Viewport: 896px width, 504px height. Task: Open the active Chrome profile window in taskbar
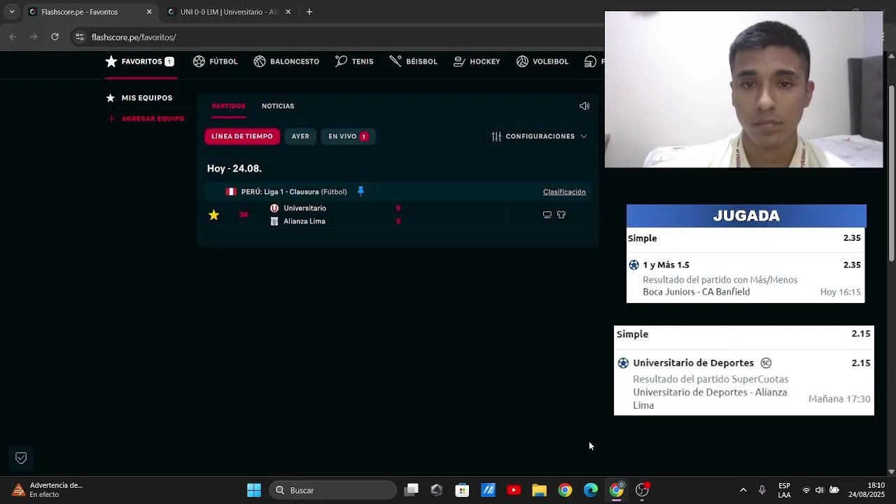(x=617, y=490)
